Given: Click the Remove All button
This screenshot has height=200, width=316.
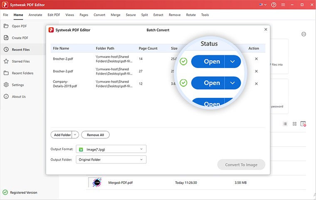Looking at the screenshot, I should tap(95, 135).
